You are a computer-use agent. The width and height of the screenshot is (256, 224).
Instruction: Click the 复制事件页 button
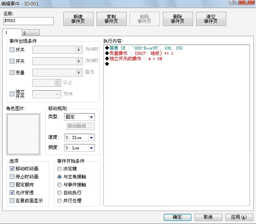click(x=111, y=19)
